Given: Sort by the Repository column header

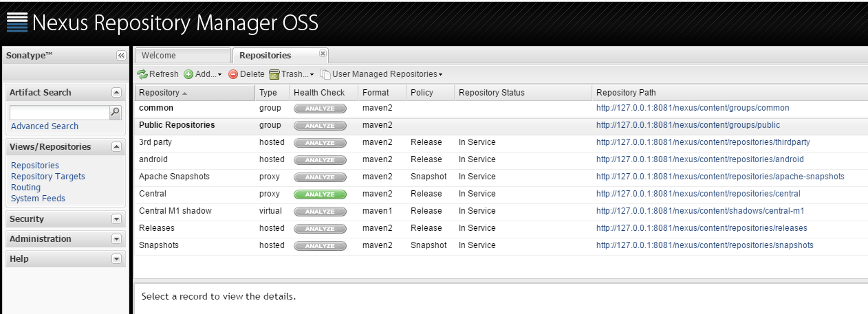Looking at the screenshot, I should click(x=195, y=93).
